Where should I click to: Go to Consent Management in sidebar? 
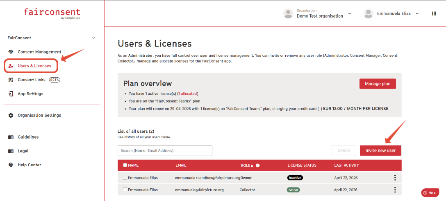(x=39, y=52)
